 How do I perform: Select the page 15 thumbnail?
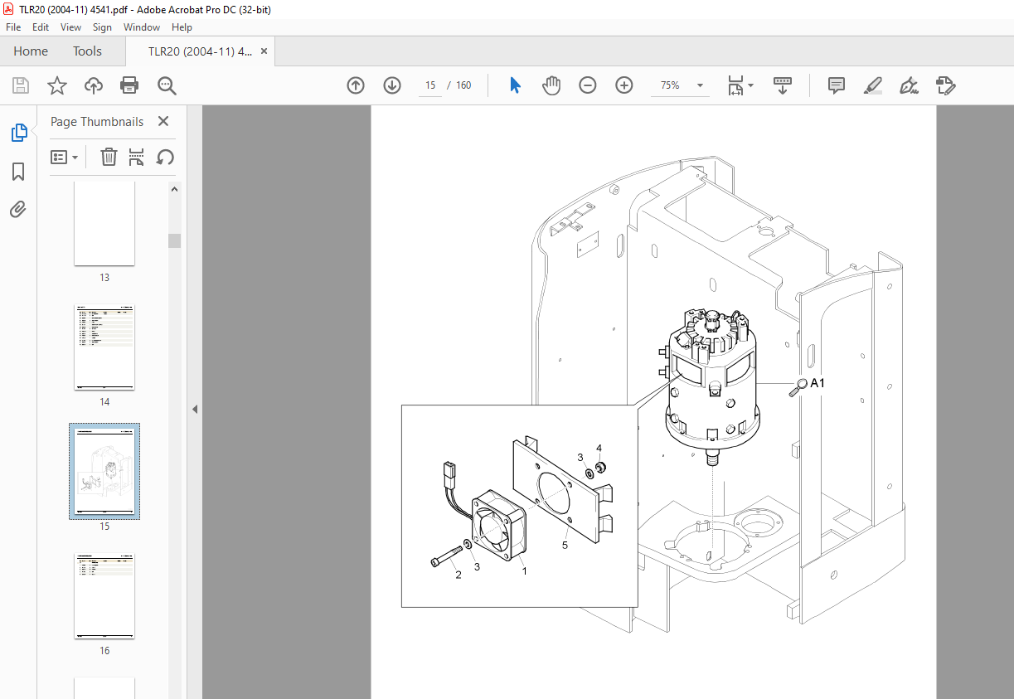[x=104, y=472]
